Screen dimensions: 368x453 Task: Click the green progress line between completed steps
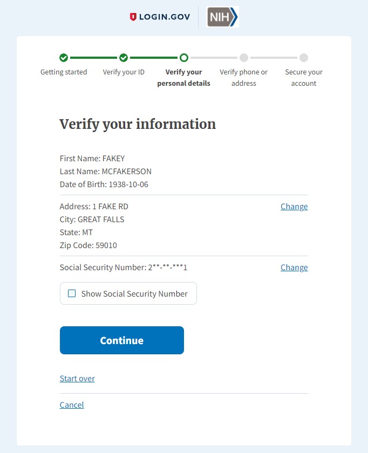[x=93, y=57]
